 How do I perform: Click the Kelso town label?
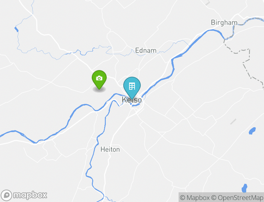pyautogui.click(x=132, y=100)
